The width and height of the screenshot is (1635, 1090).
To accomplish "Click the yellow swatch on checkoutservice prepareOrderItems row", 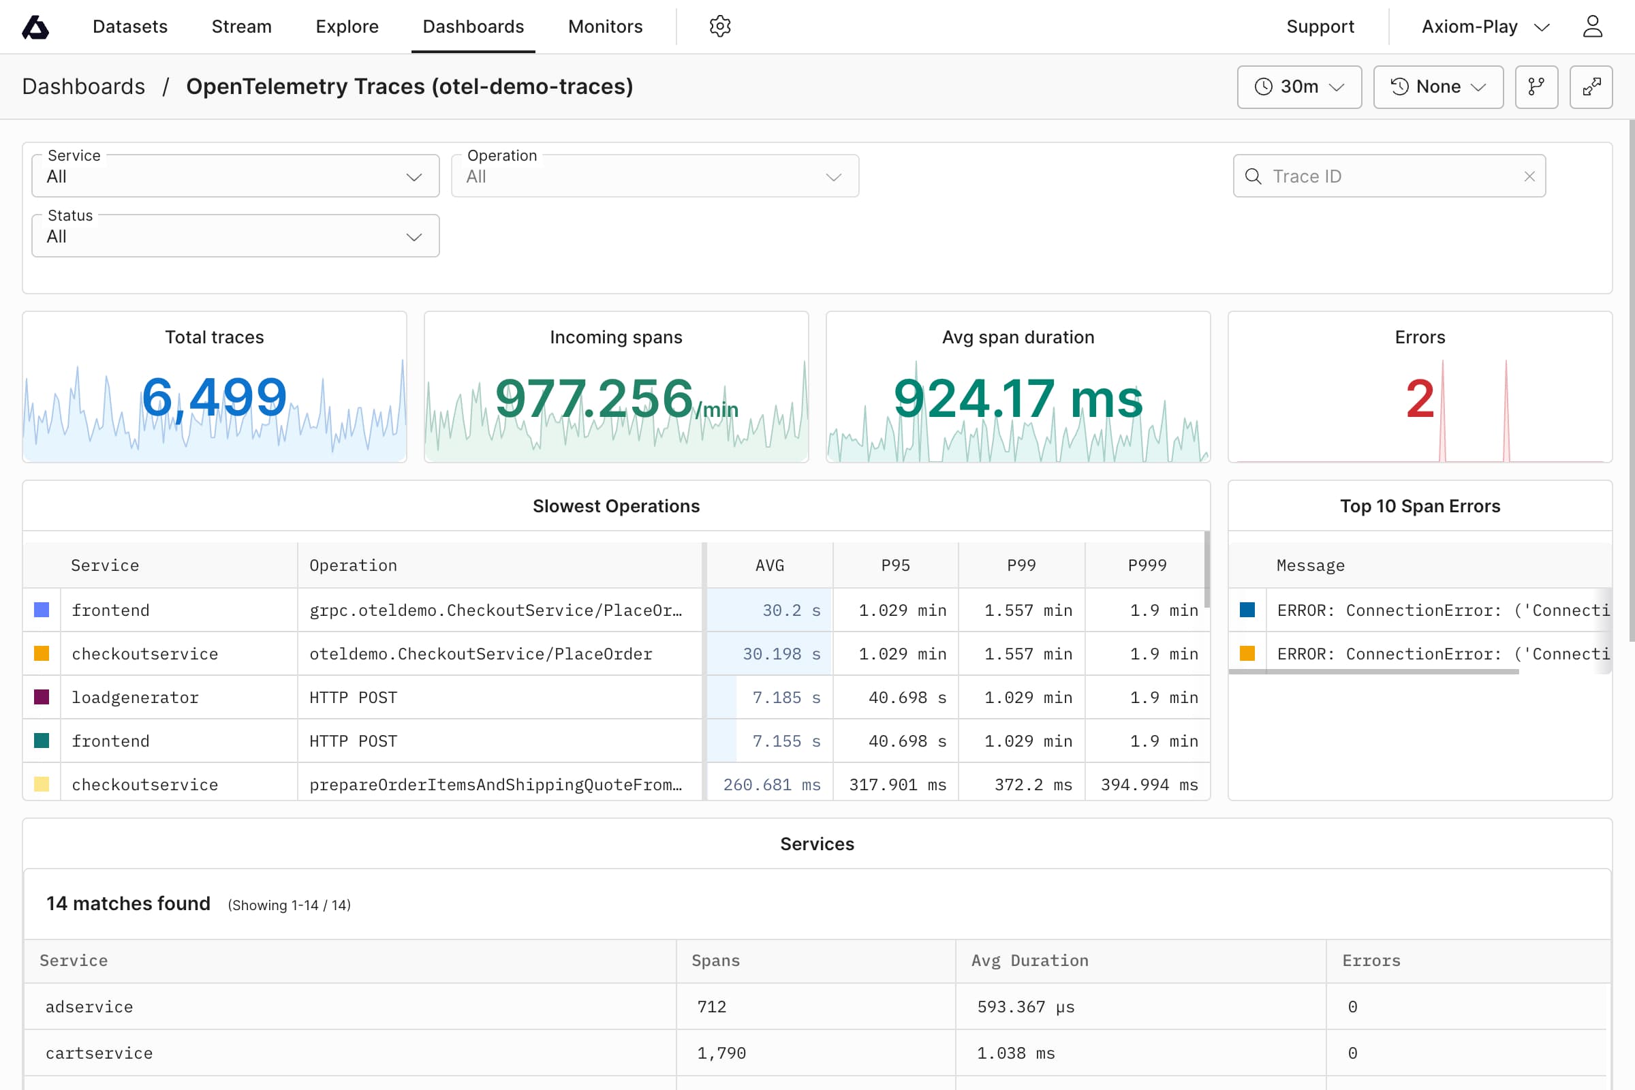I will tap(42, 784).
